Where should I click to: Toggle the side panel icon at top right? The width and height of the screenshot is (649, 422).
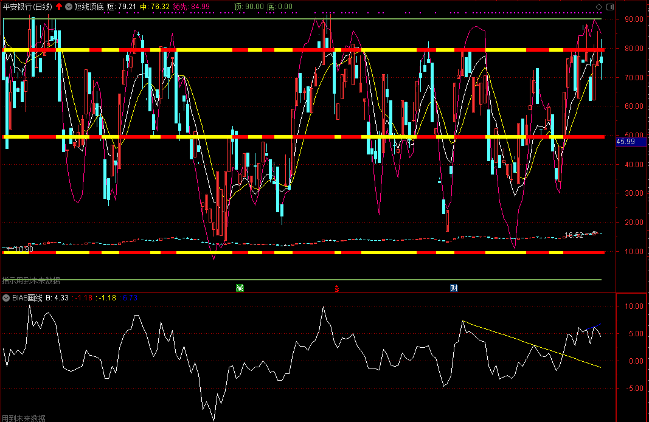(x=610, y=7)
